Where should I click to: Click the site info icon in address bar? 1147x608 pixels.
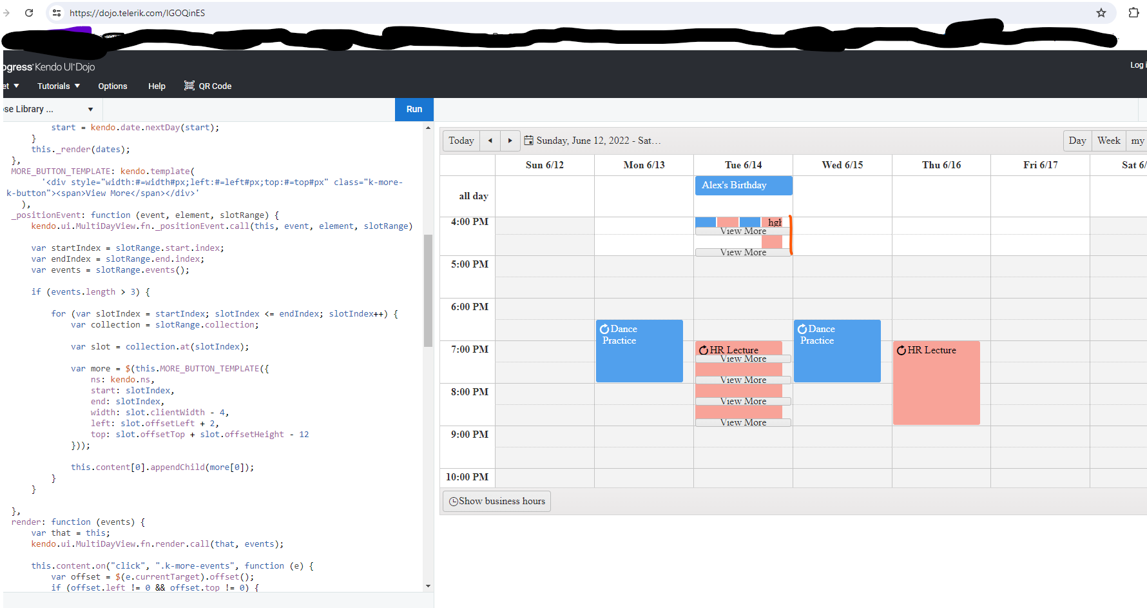pos(57,13)
